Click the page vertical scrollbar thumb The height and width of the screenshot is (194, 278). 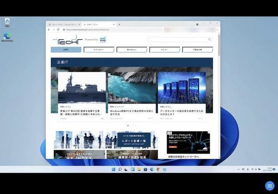(x=219, y=45)
